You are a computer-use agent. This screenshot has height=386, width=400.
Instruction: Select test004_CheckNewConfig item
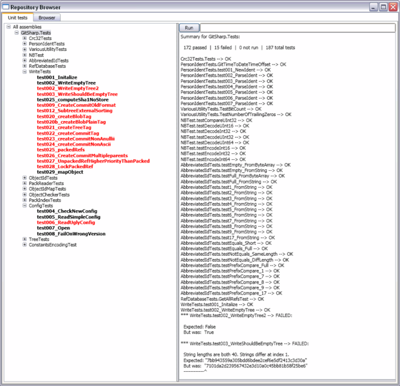pyautogui.click(x=67, y=211)
